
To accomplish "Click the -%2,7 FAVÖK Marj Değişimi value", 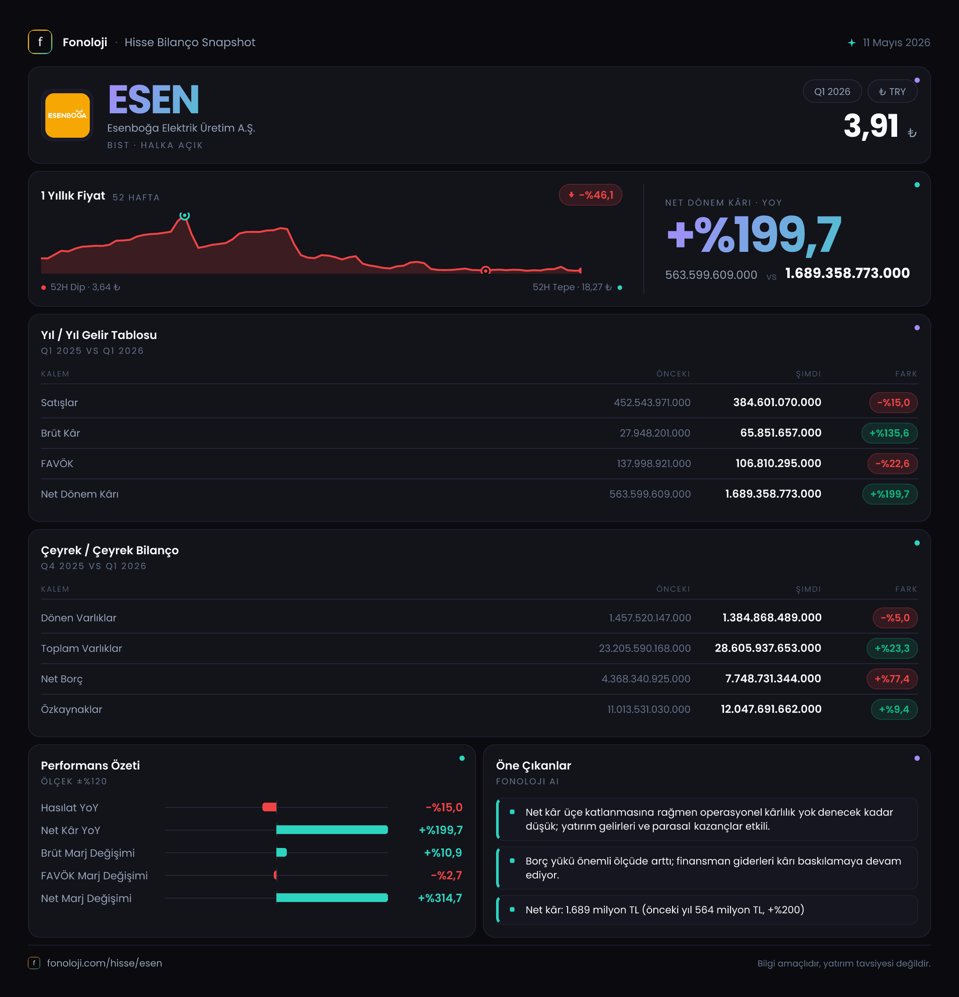I will pos(446,875).
